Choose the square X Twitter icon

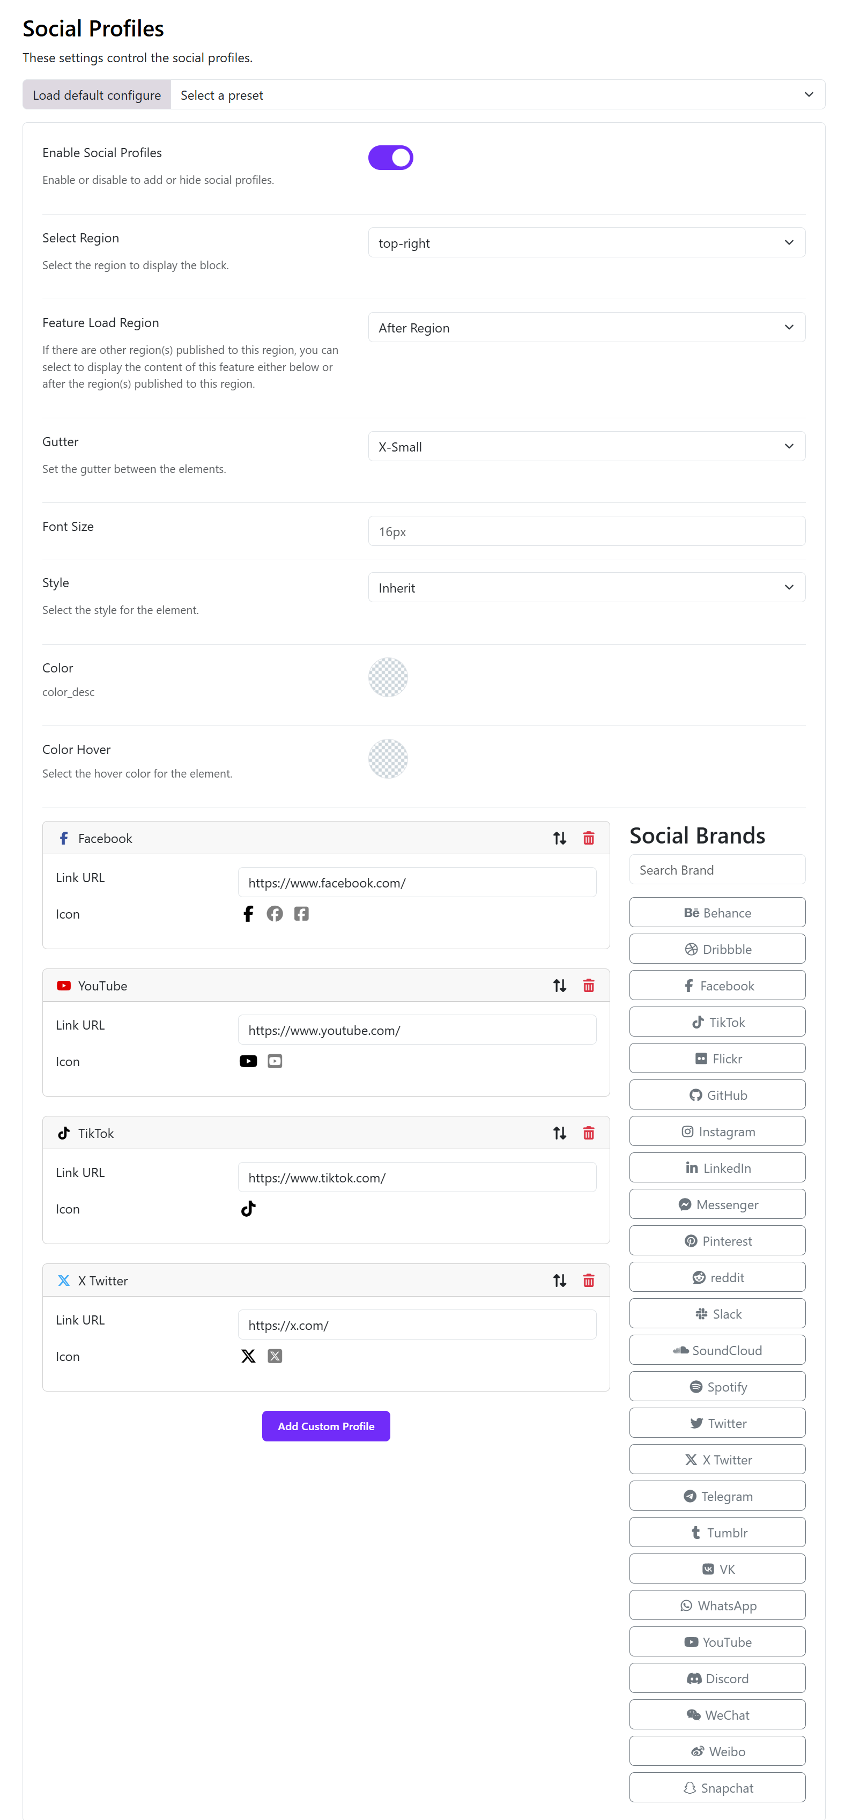click(x=275, y=1357)
